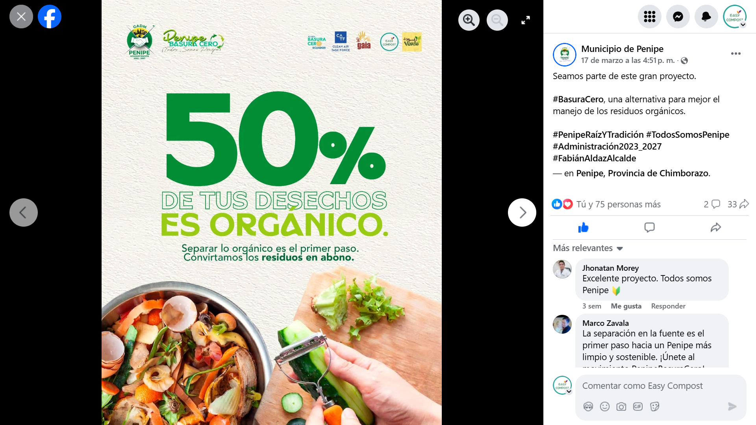Add a GIF to comment
This screenshot has width=756, height=425.
click(x=638, y=407)
